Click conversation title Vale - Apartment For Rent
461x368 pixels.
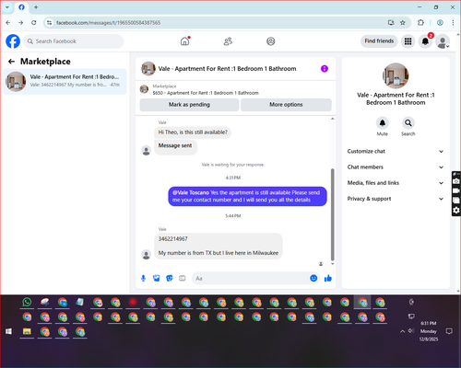227,69
